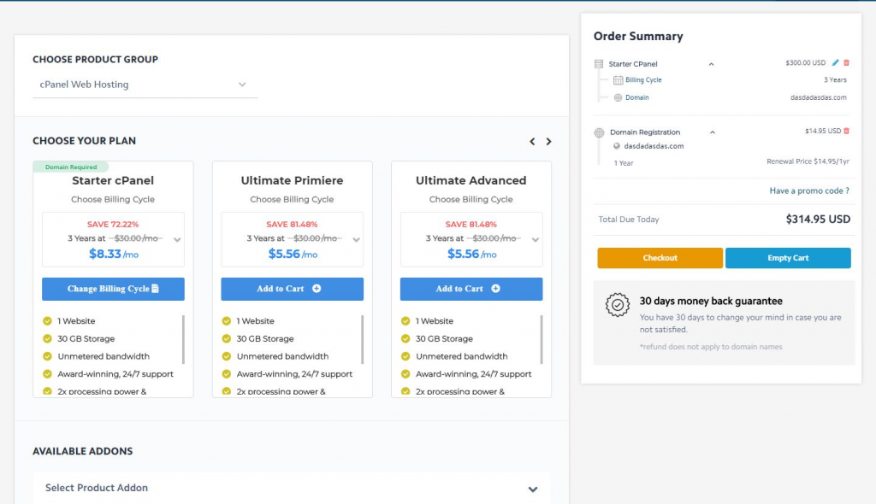Click the orange Checkout button
This screenshot has height=504, width=876.
pos(660,258)
